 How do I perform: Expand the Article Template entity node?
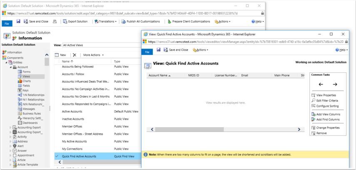(10, 165)
